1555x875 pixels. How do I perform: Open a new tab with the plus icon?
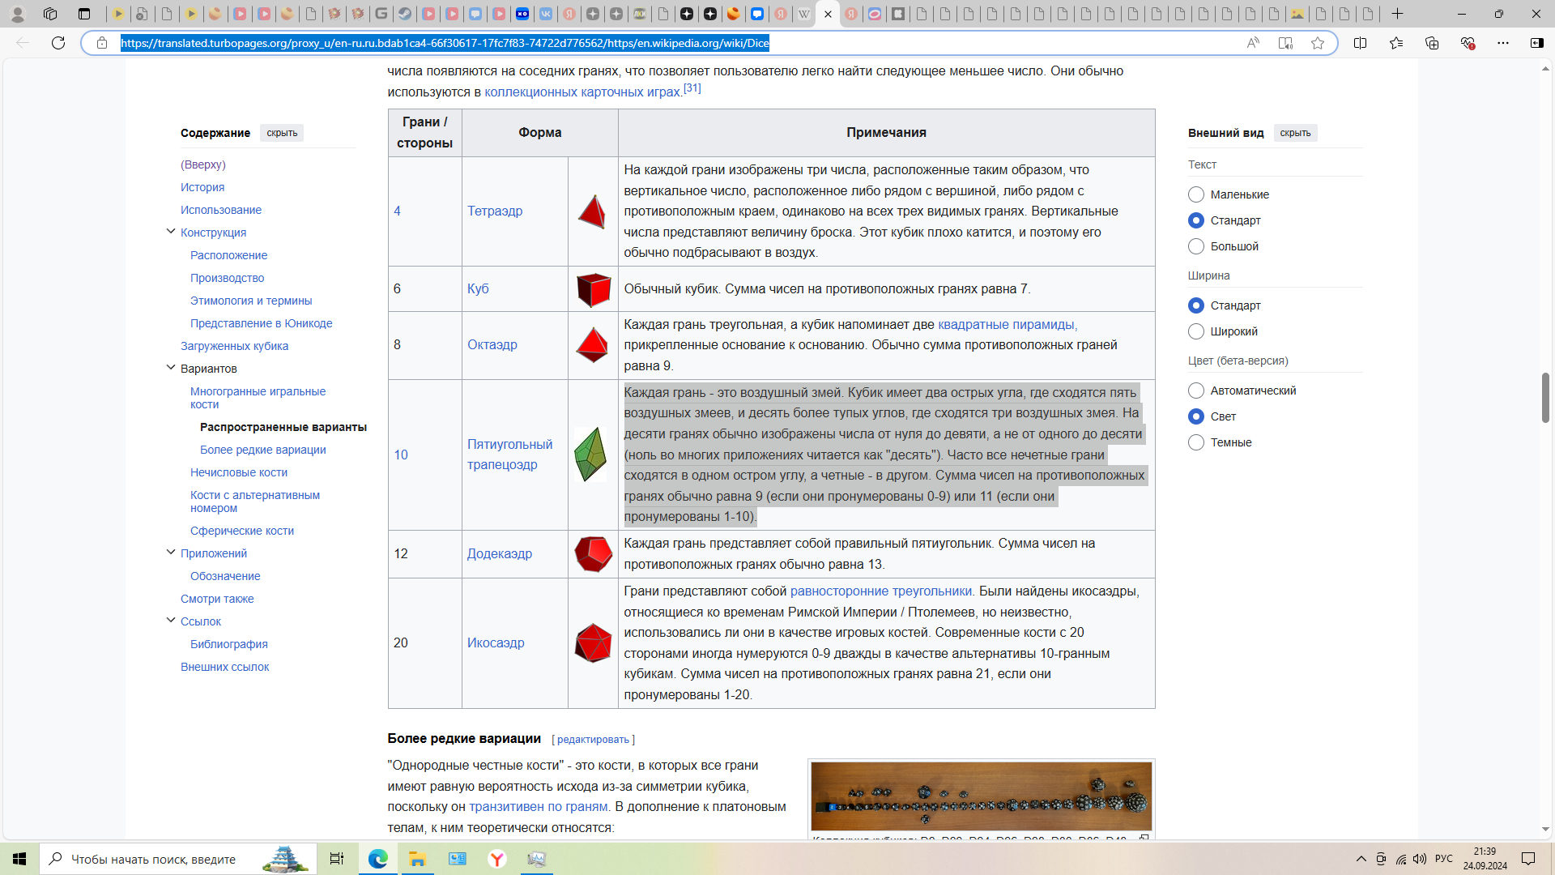click(1398, 14)
